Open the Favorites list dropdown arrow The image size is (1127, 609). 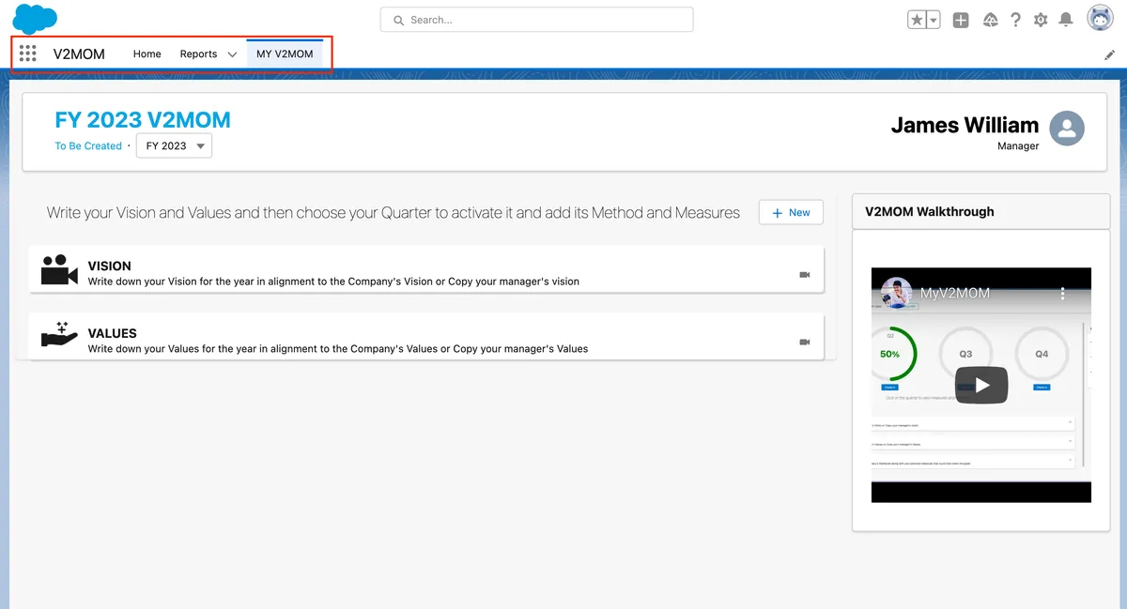934,20
